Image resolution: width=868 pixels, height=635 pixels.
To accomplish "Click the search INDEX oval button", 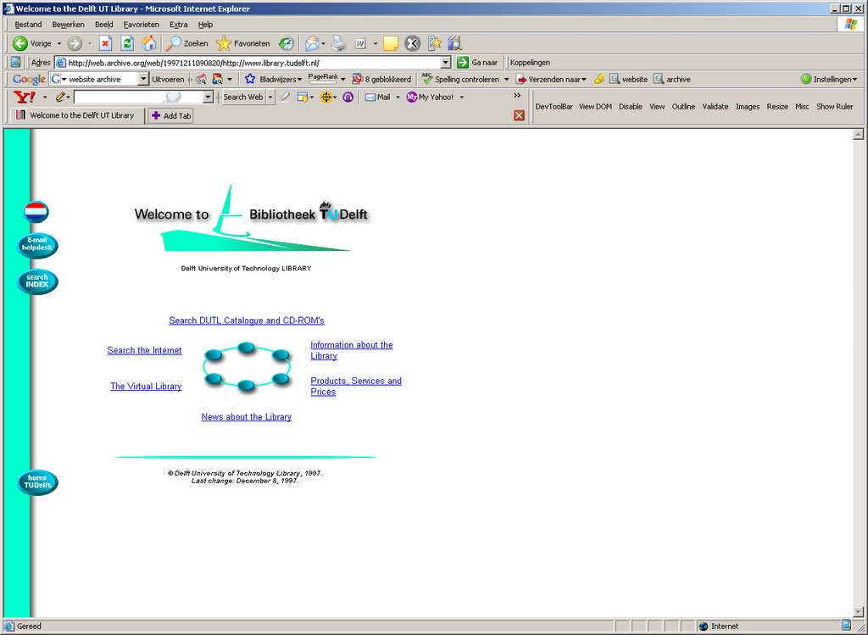I will (x=37, y=281).
